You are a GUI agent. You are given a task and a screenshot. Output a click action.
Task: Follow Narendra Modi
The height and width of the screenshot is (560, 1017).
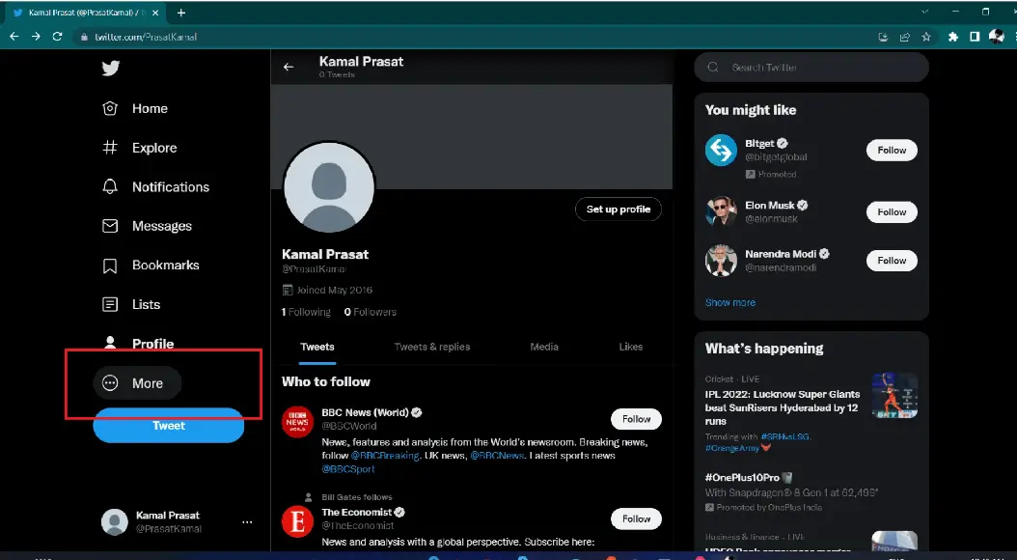pos(892,261)
